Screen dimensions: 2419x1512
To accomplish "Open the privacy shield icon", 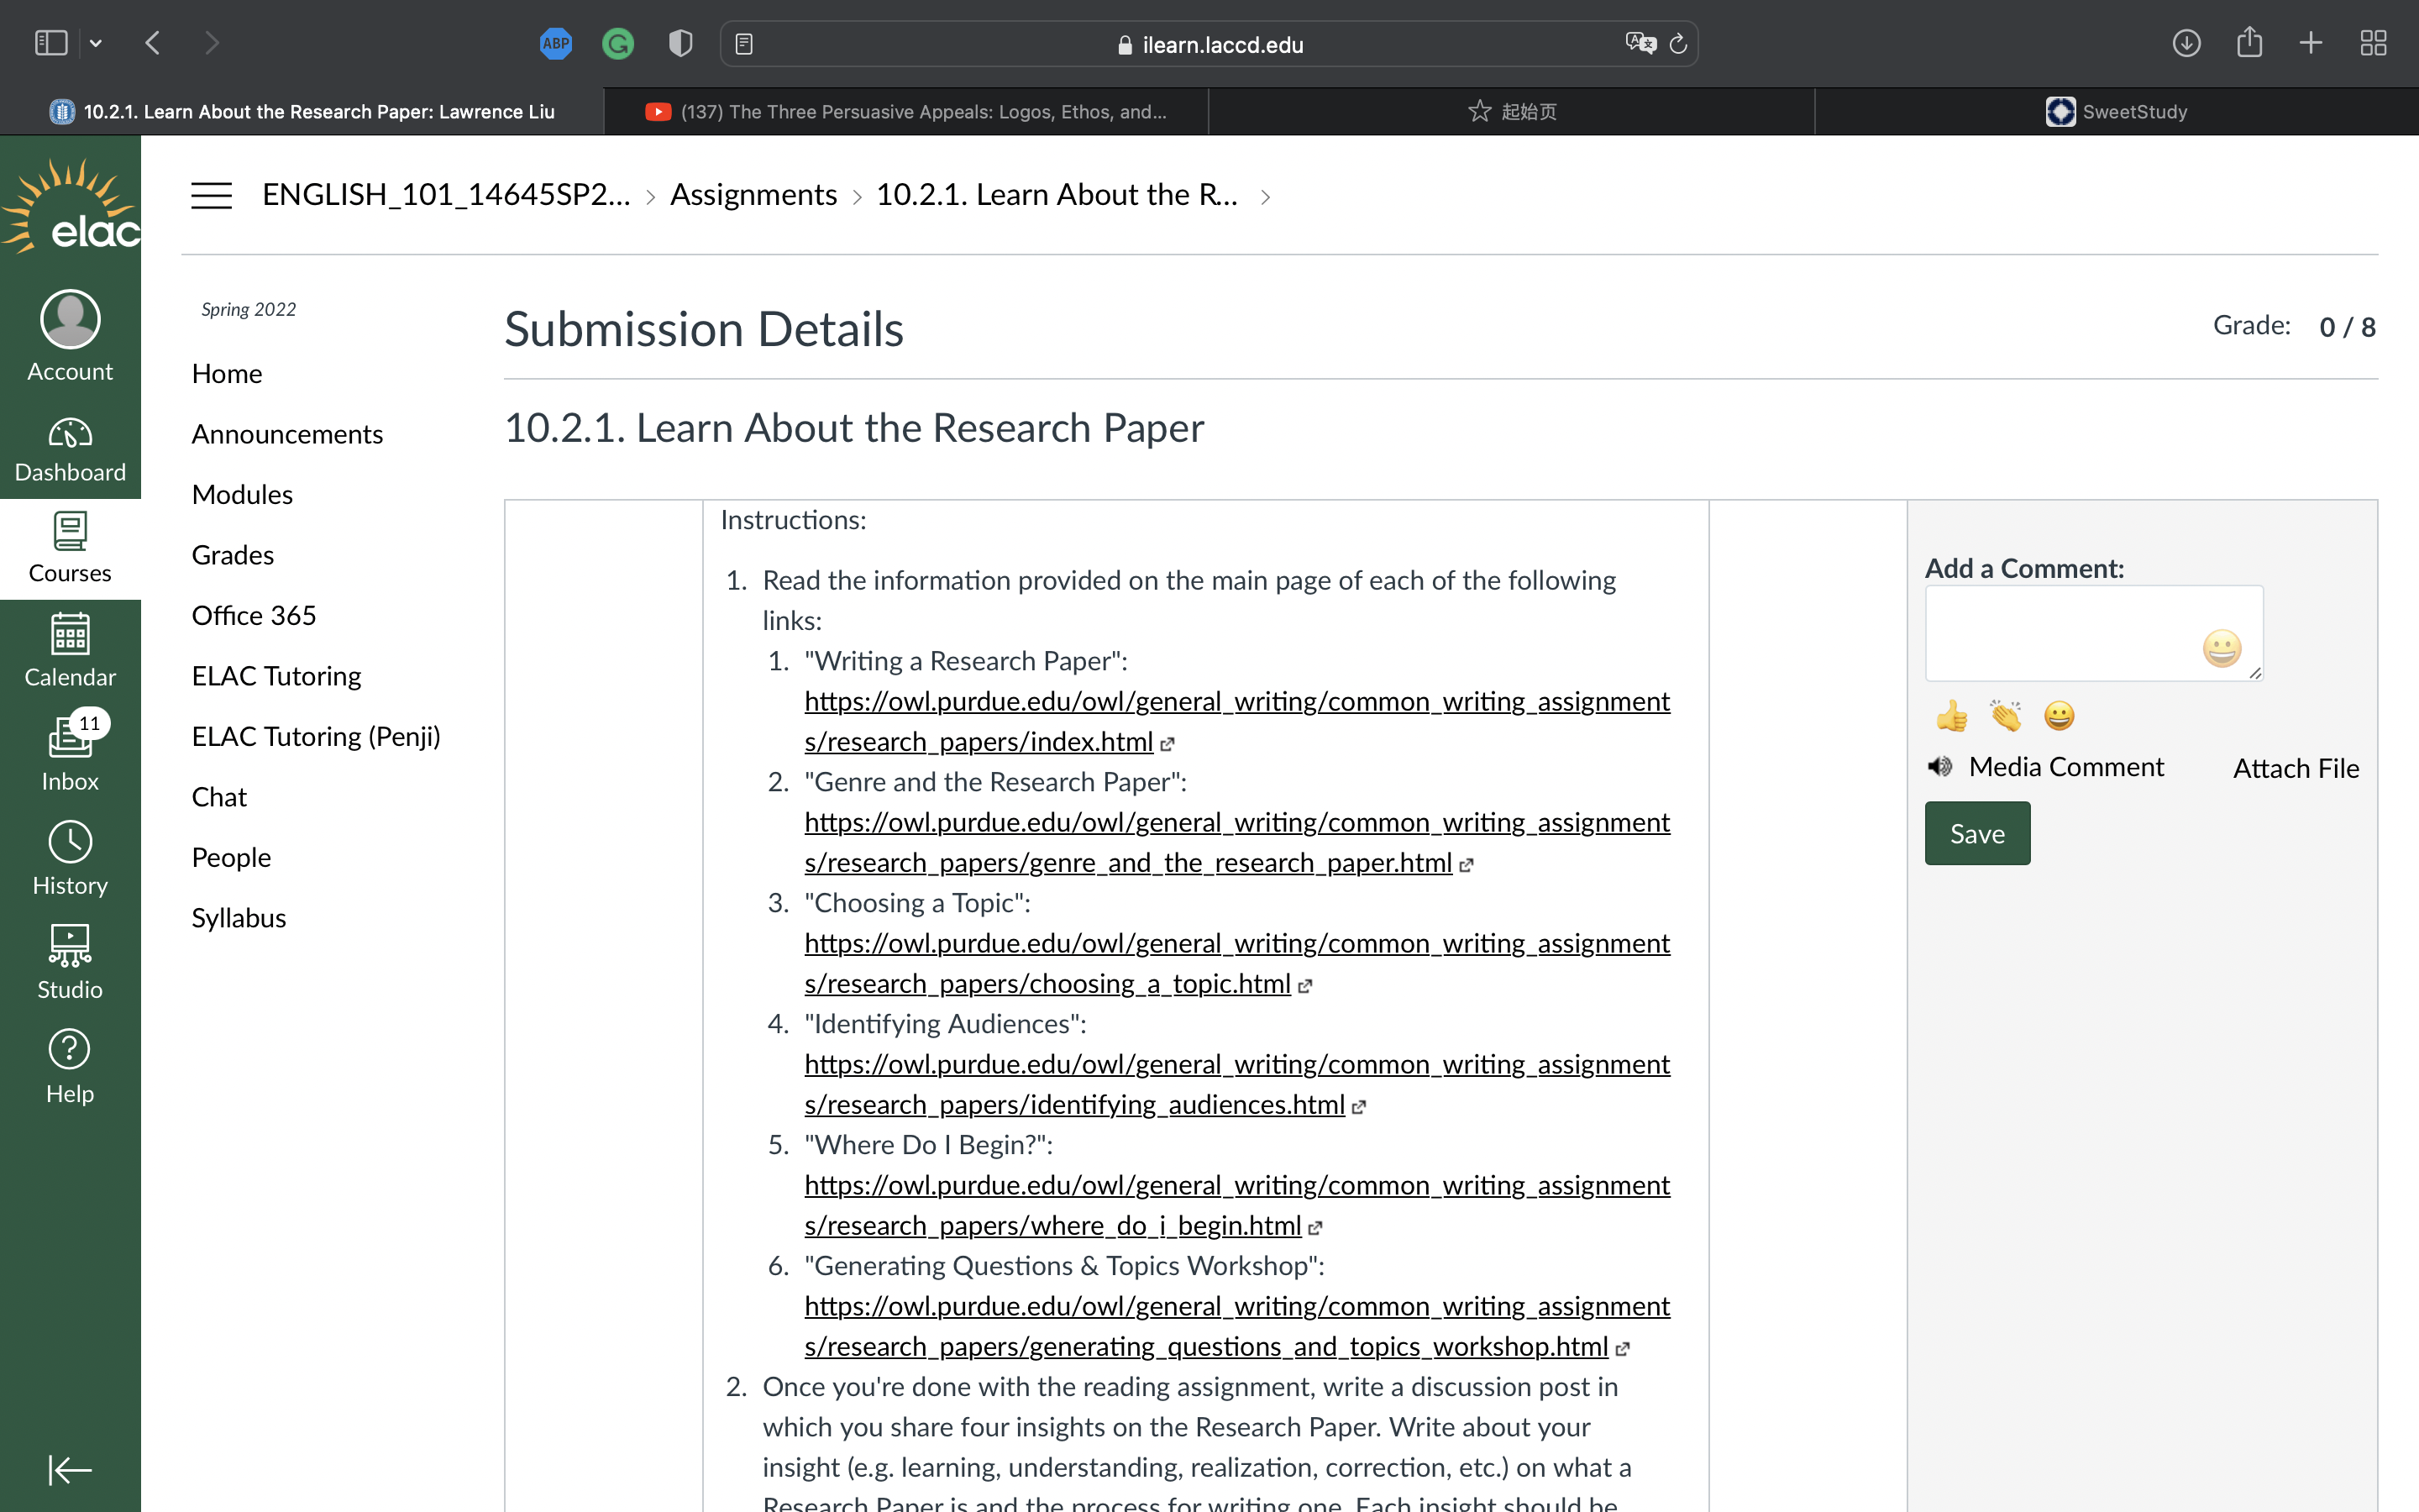I will 680,43.
